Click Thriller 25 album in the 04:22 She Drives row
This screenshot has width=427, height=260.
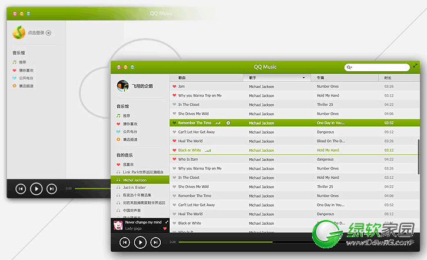click(x=325, y=186)
